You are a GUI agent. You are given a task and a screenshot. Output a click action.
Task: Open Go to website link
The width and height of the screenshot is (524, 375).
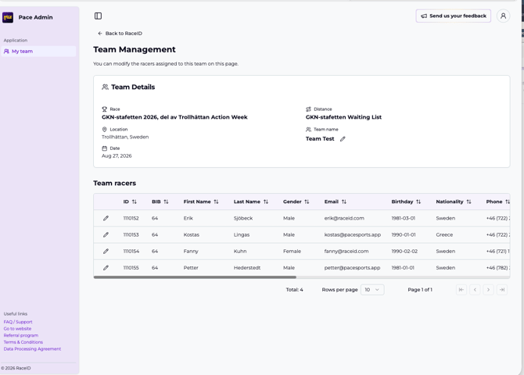(17, 329)
